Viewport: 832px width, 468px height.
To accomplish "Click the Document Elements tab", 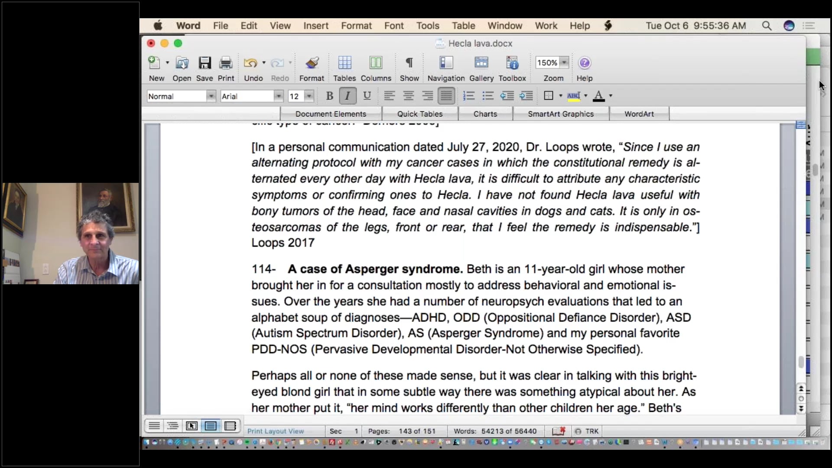I will [331, 114].
